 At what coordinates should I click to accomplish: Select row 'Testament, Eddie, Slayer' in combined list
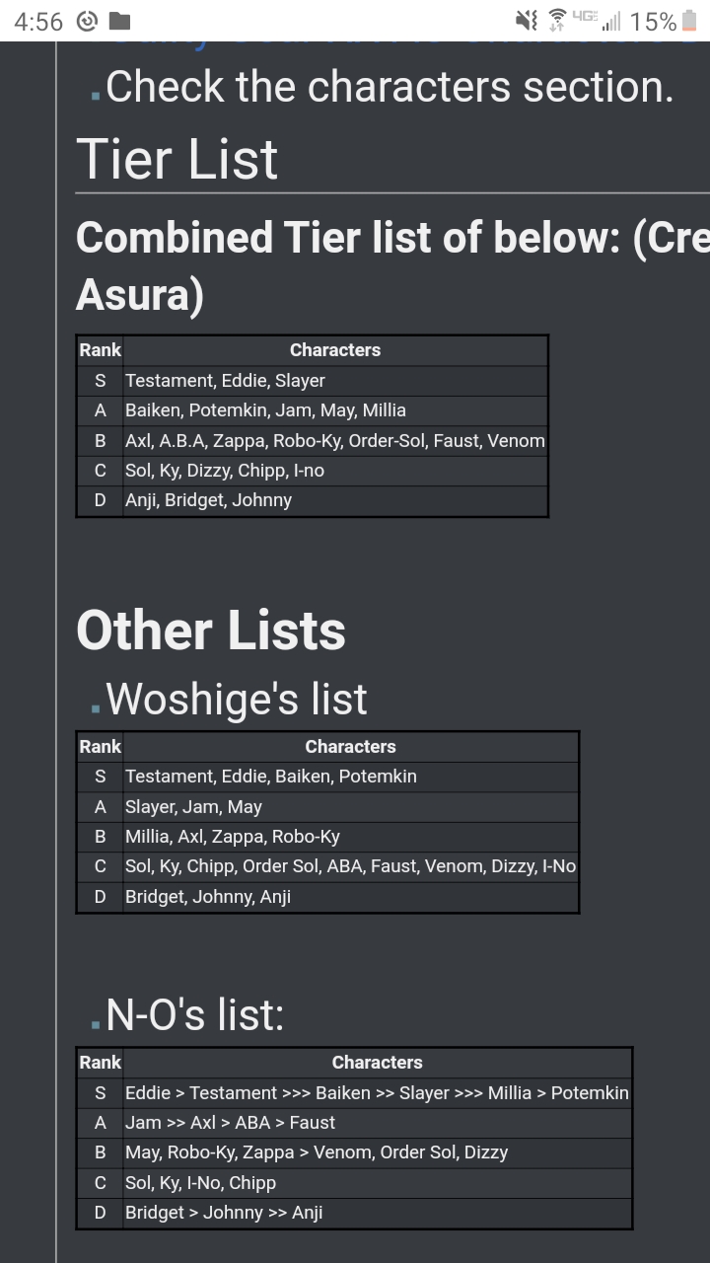click(x=312, y=381)
